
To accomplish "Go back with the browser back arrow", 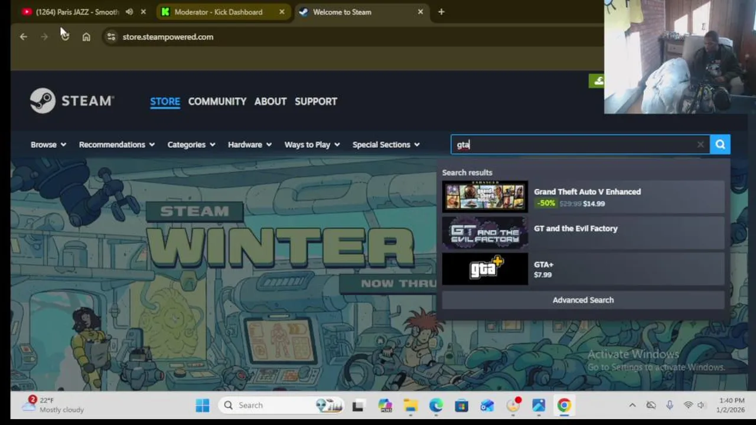I will [x=23, y=37].
